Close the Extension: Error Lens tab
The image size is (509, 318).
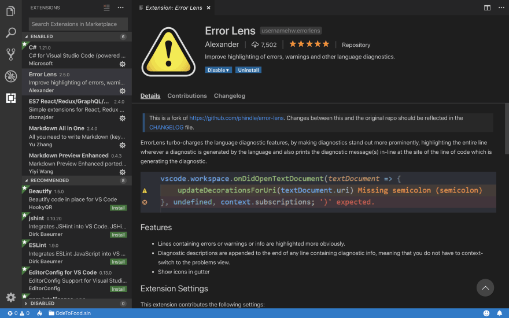coord(208,8)
